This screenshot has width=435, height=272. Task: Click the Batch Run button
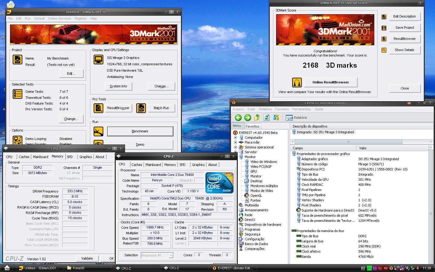click(161, 108)
